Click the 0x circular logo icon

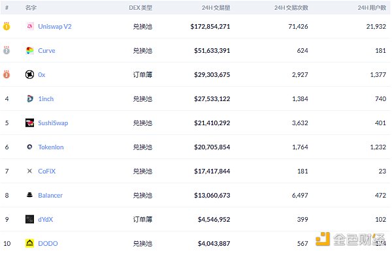[30, 74]
